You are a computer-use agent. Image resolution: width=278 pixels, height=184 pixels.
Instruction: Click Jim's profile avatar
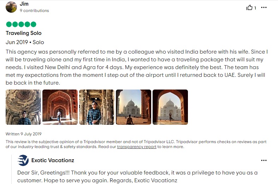(11, 7)
